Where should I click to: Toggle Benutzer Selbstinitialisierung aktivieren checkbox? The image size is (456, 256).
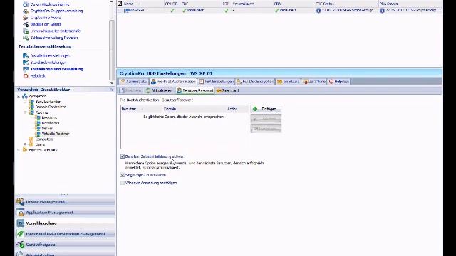pos(123,156)
